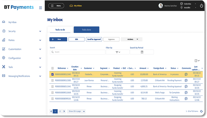Click the Edit button
This screenshot has width=207, height=118.
tap(77, 39)
